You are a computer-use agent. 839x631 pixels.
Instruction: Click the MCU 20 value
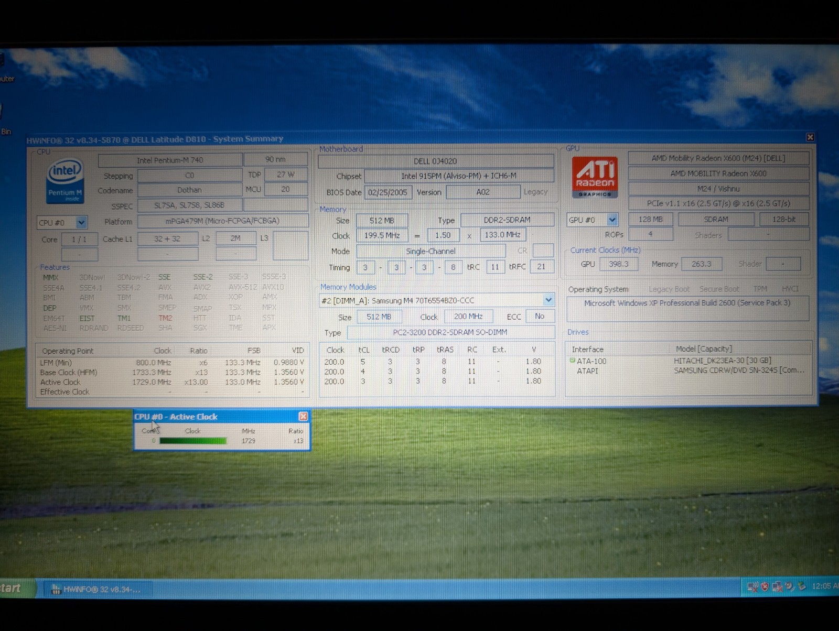coord(286,189)
